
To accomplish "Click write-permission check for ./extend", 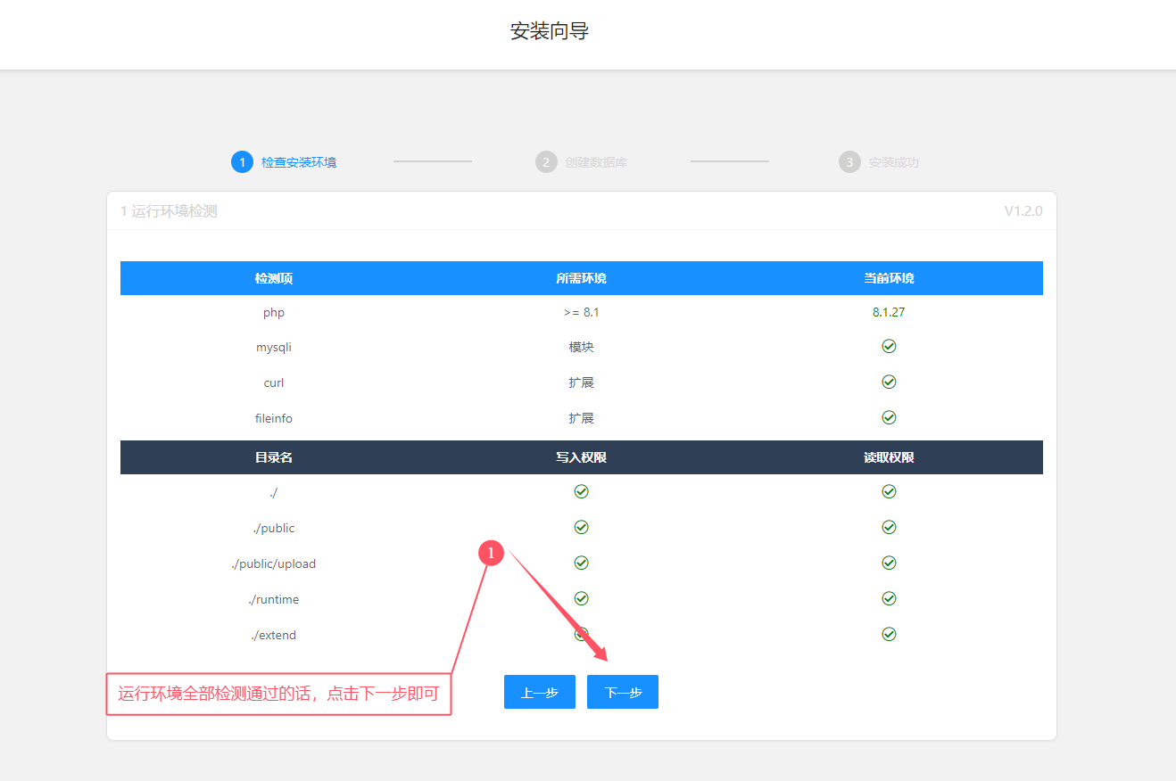I will tap(581, 634).
